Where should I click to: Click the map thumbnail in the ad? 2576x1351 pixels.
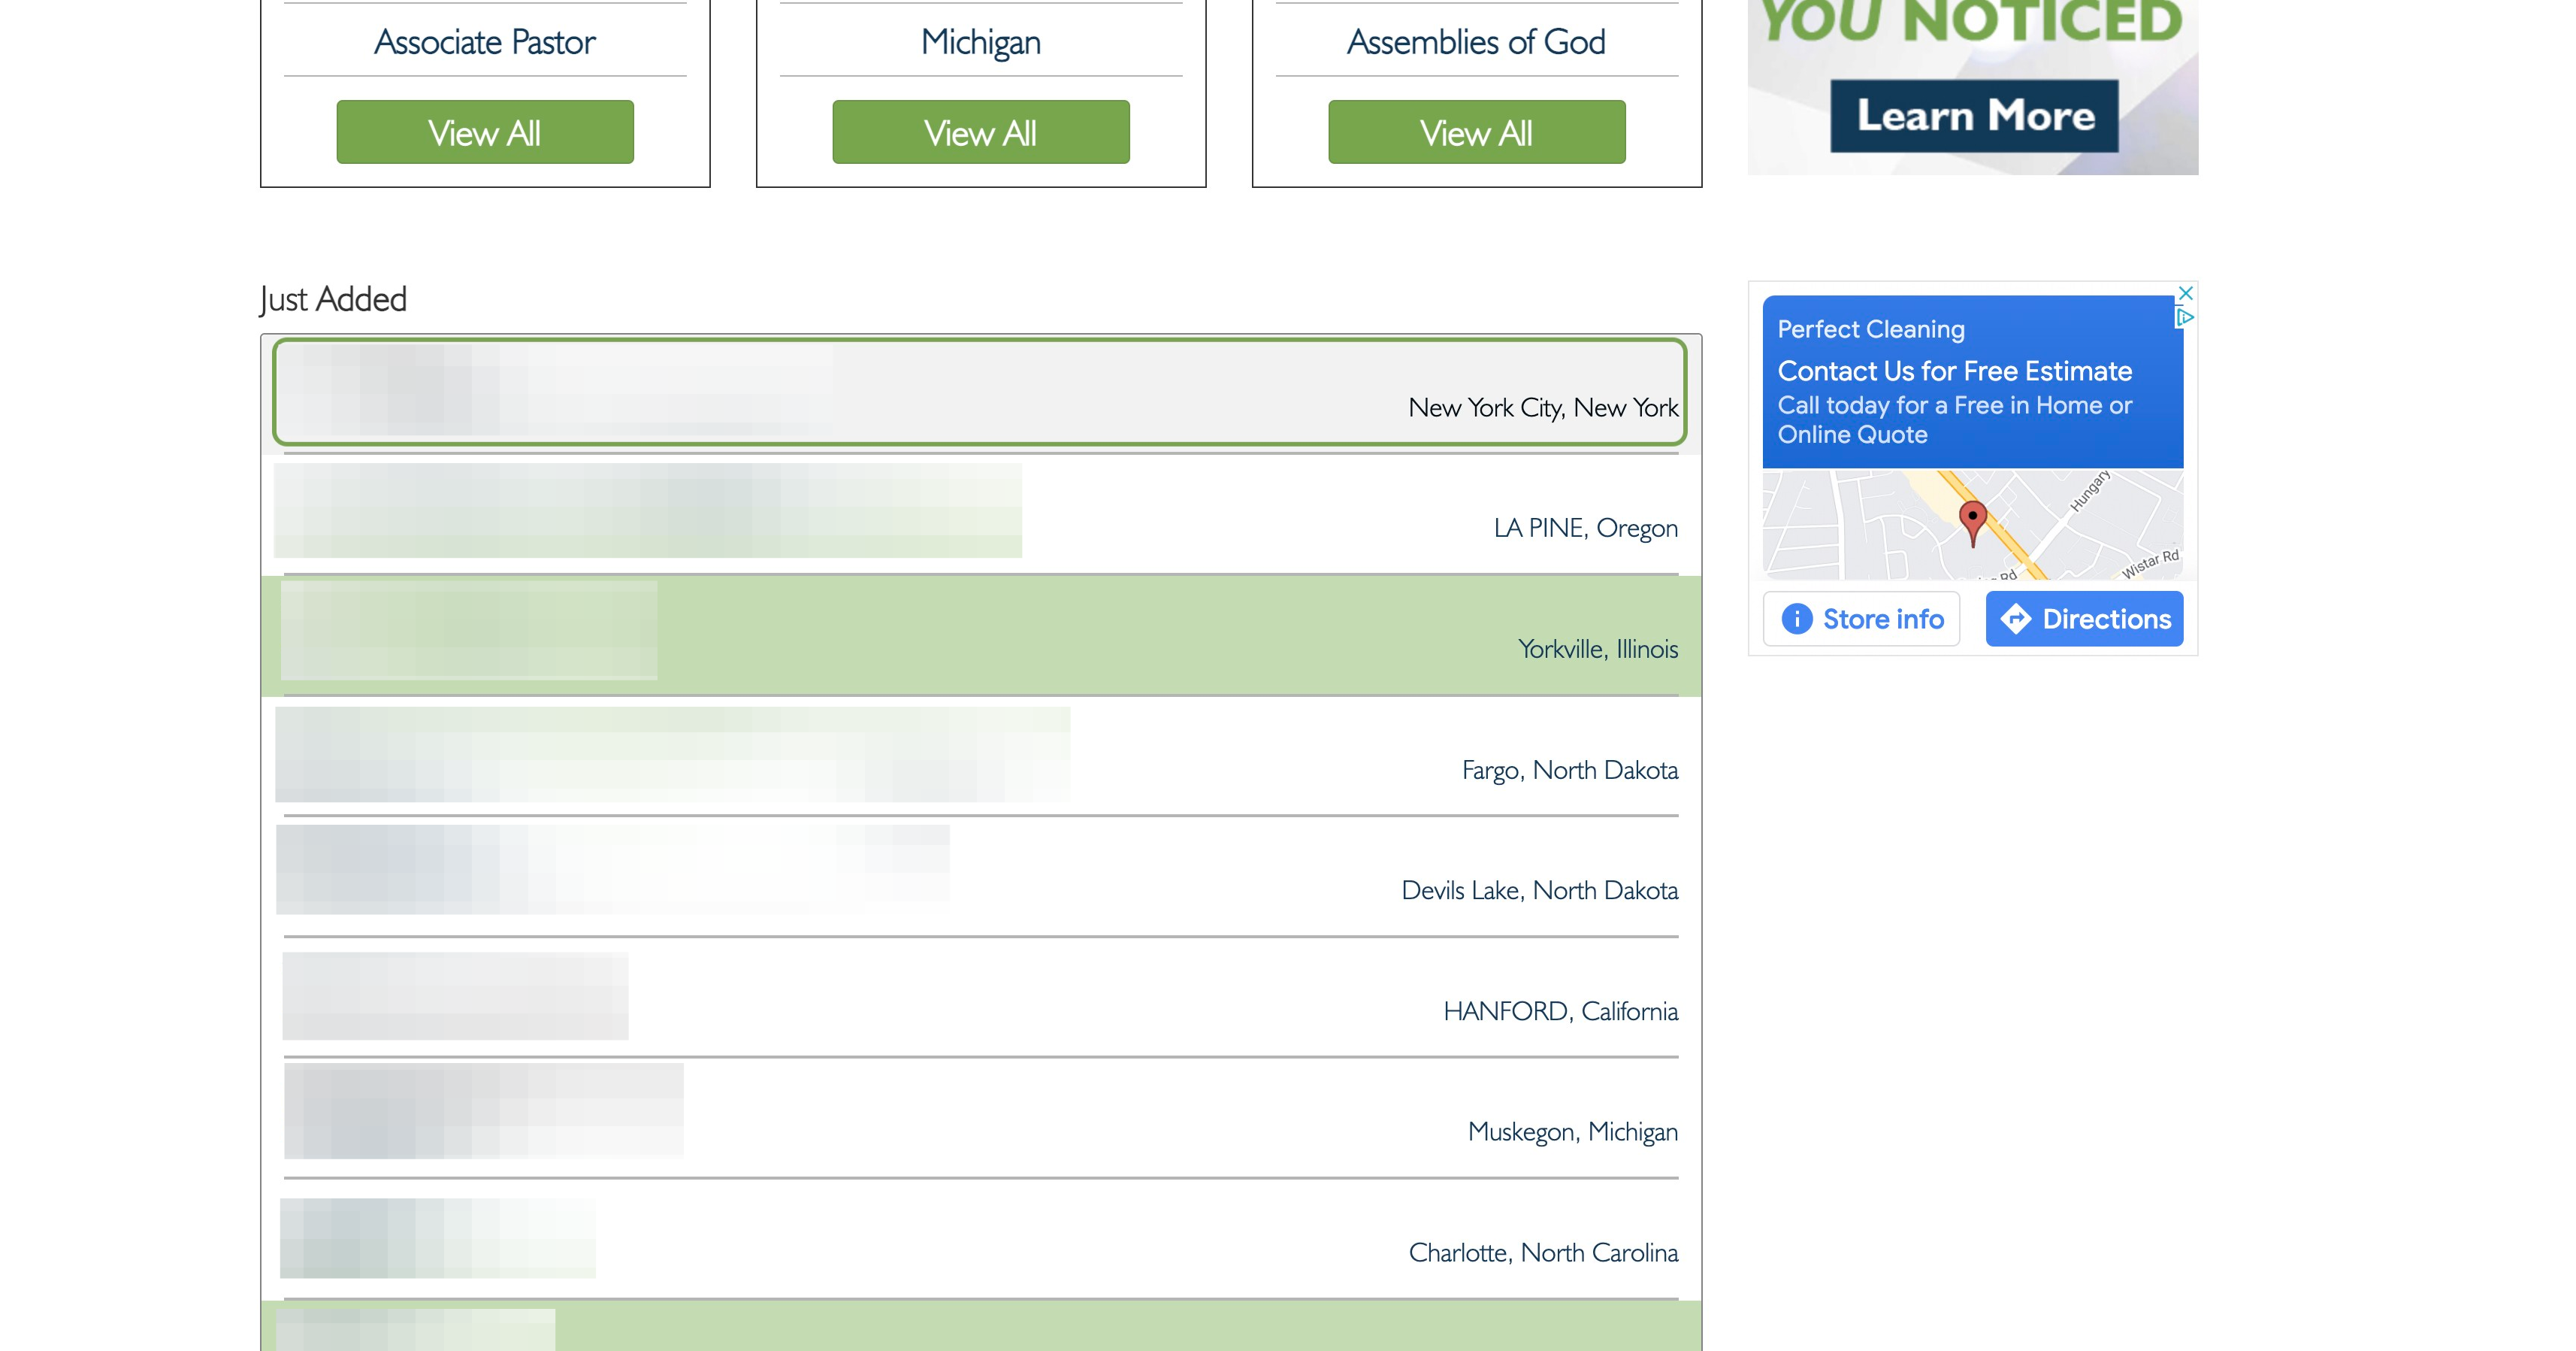click(1972, 525)
